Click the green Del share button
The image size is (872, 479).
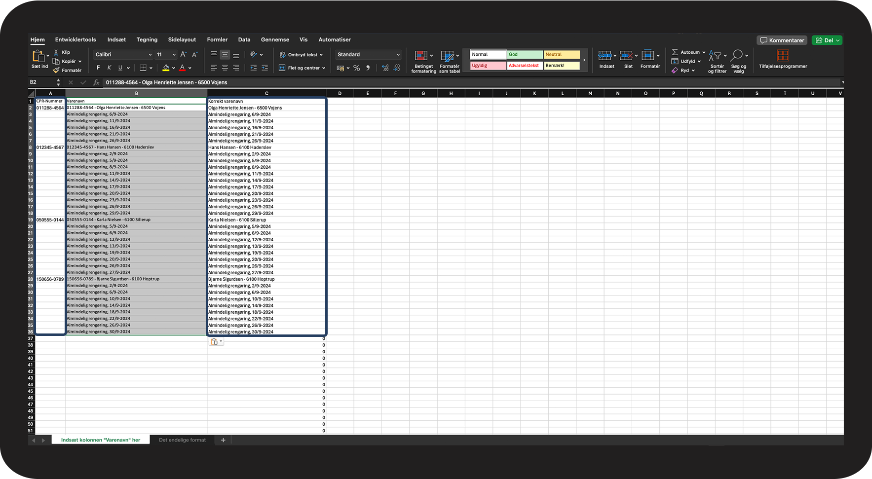coord(827,40)
